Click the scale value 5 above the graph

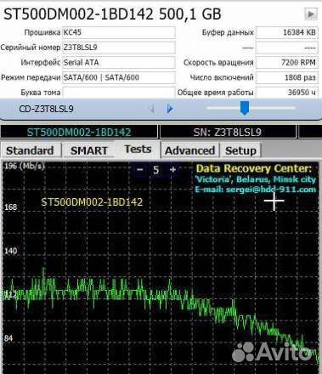point(155,170)
